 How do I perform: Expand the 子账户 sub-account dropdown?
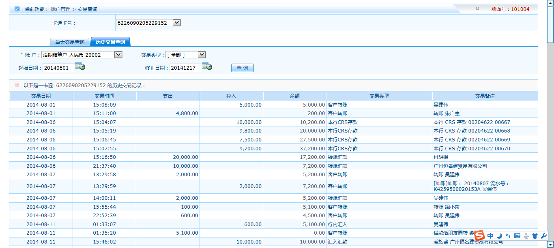(118, 55)
